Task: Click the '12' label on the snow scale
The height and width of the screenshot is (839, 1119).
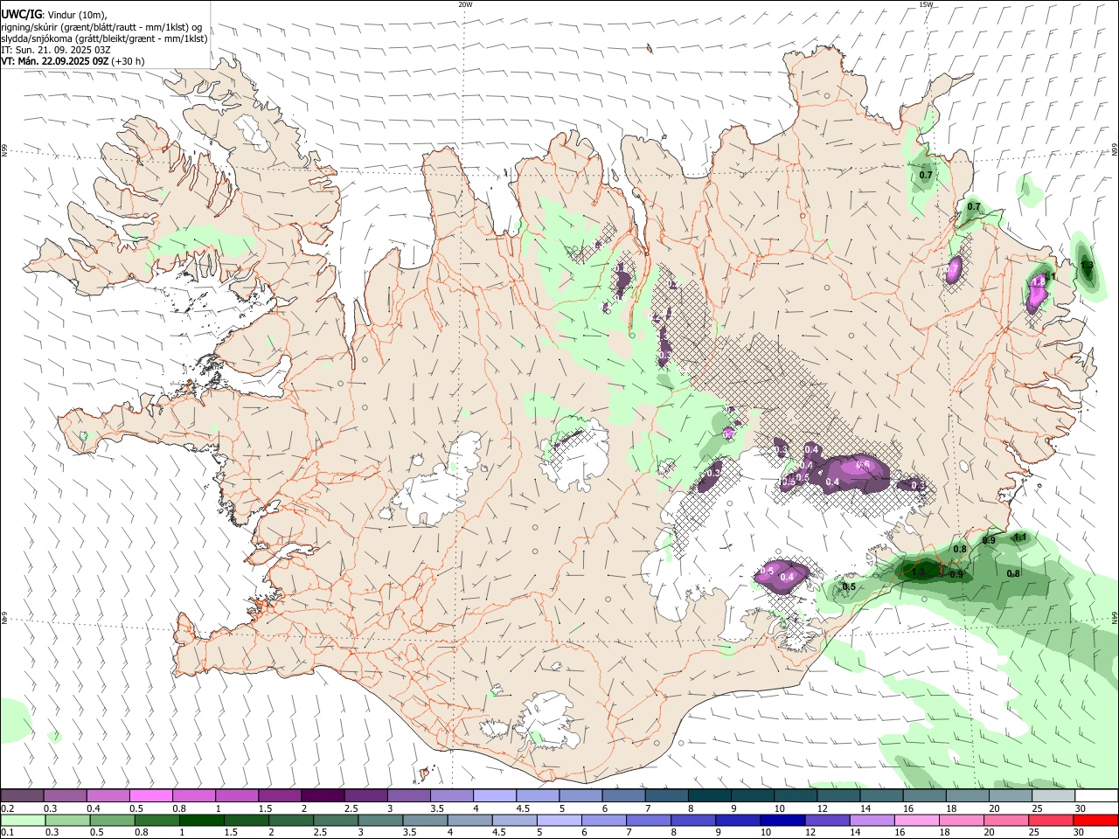Action: click(823, 808)
